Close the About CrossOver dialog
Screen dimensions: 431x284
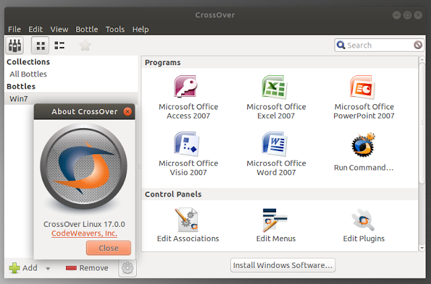click(127, 111)
